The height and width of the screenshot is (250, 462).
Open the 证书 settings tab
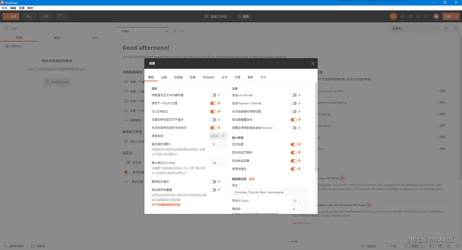click(x=225, y=77)
